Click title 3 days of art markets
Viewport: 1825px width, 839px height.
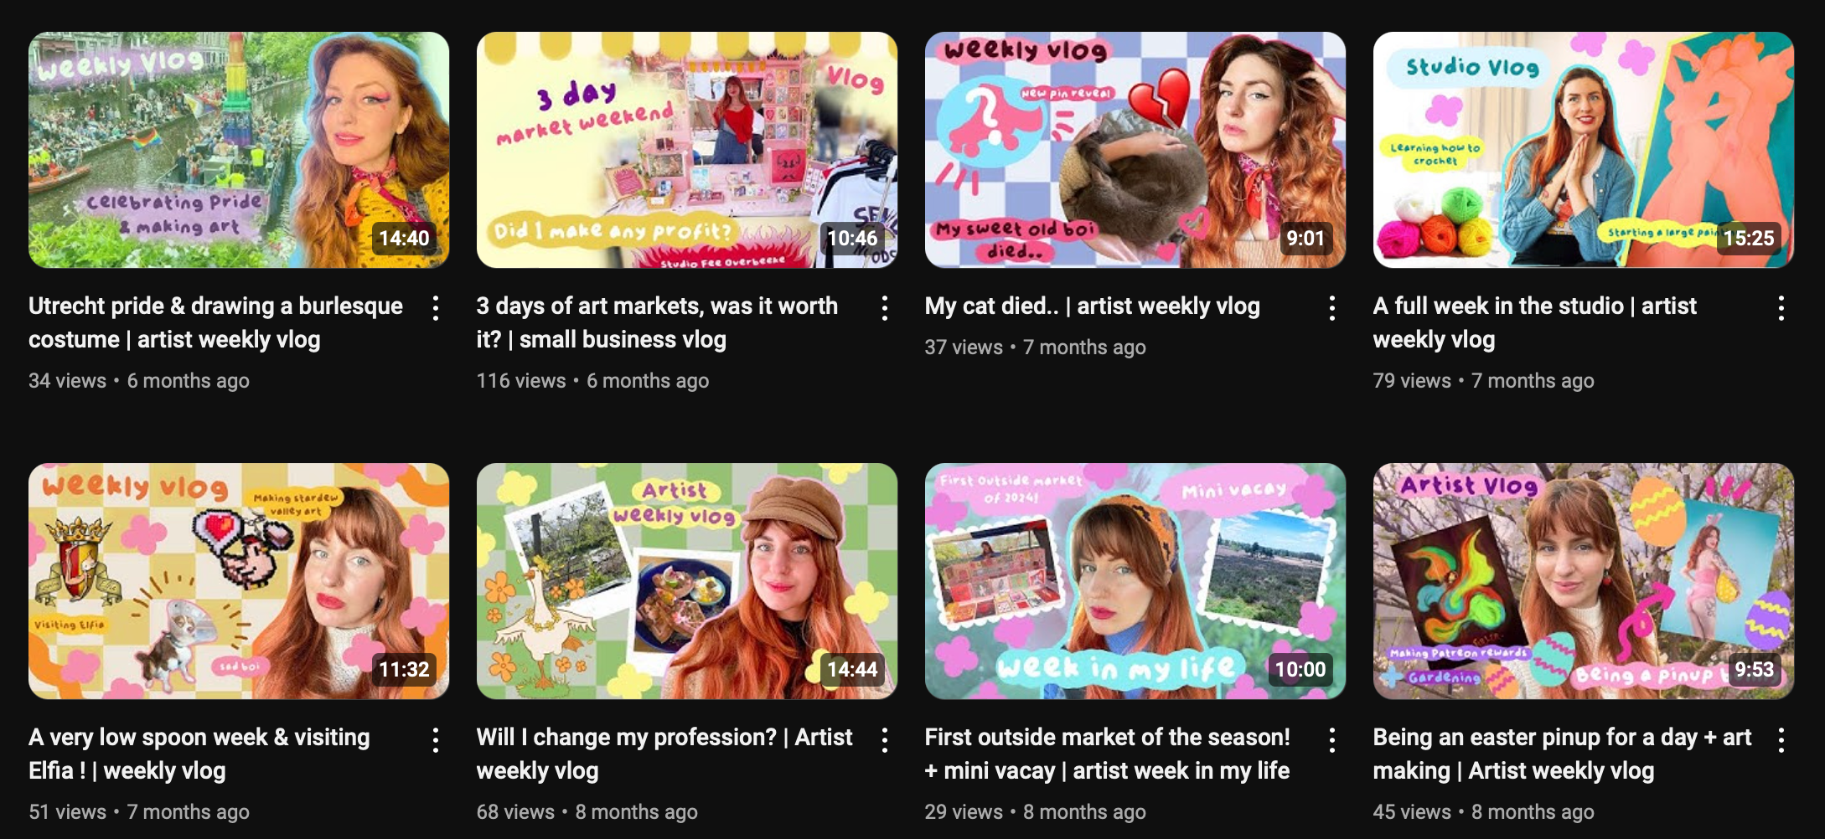(658, 322)
